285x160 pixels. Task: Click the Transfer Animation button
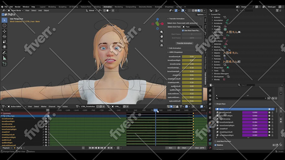(x=184, y=43)
